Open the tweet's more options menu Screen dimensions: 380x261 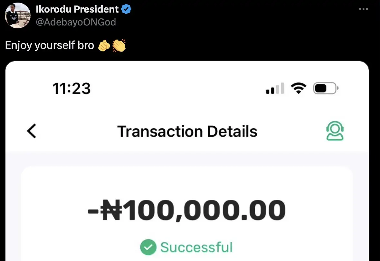pos(363,9)
